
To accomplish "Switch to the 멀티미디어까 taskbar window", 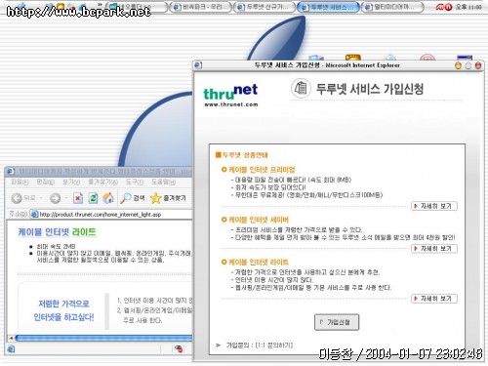I will click(x=392, y=7).
